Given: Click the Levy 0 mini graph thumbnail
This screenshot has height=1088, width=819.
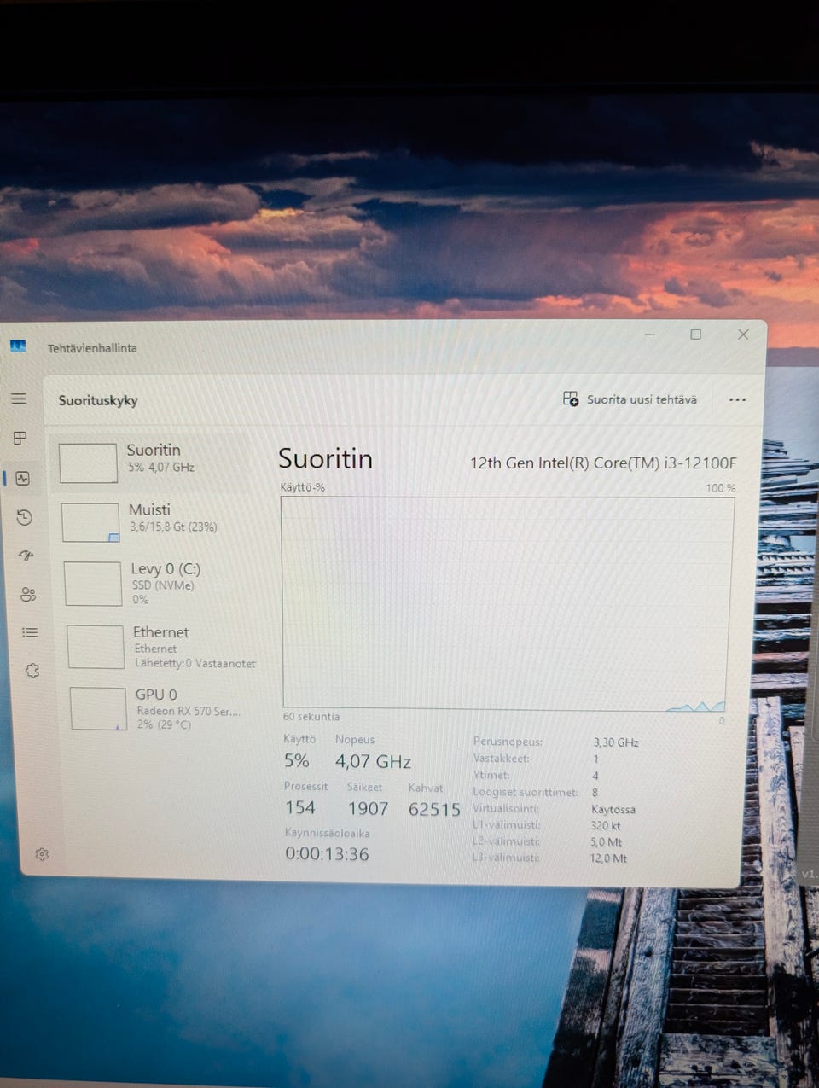Looking at the screenshot, I should click(x=93, y=584).
